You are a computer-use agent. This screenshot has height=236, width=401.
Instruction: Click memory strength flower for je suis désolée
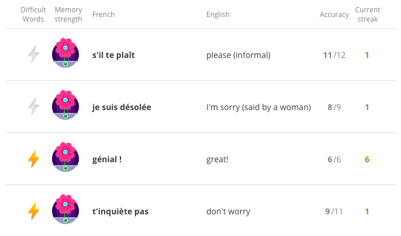pyautogui.click(x=65, y=104)
